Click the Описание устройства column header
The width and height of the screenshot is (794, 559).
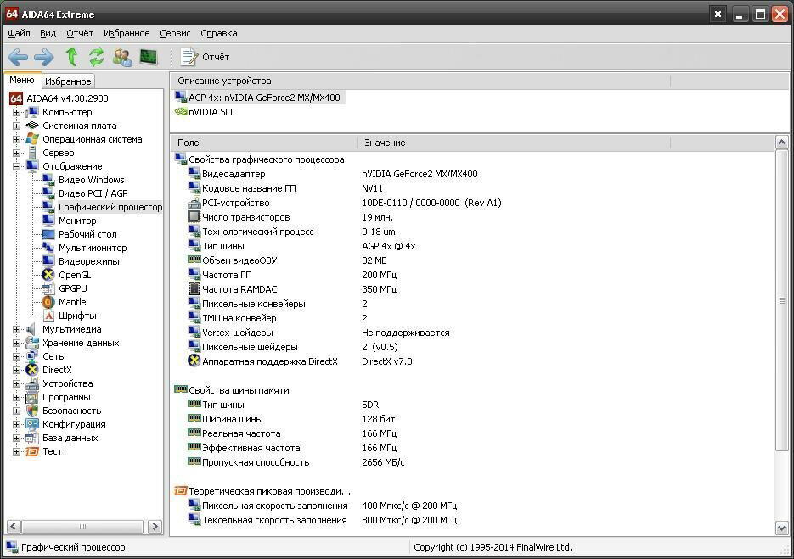pyautogui.click(x=420, y=81)
